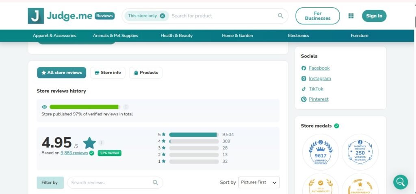Open Electronics category
This screenshot has width=416, height=194.
299,36
